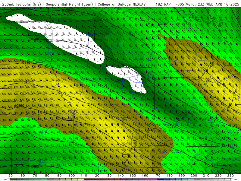Pick the dark red swatch just after 110
Image resolution: width=241 pixels, height=181 pixels.
pyautogui.click(x=87, y=179)
